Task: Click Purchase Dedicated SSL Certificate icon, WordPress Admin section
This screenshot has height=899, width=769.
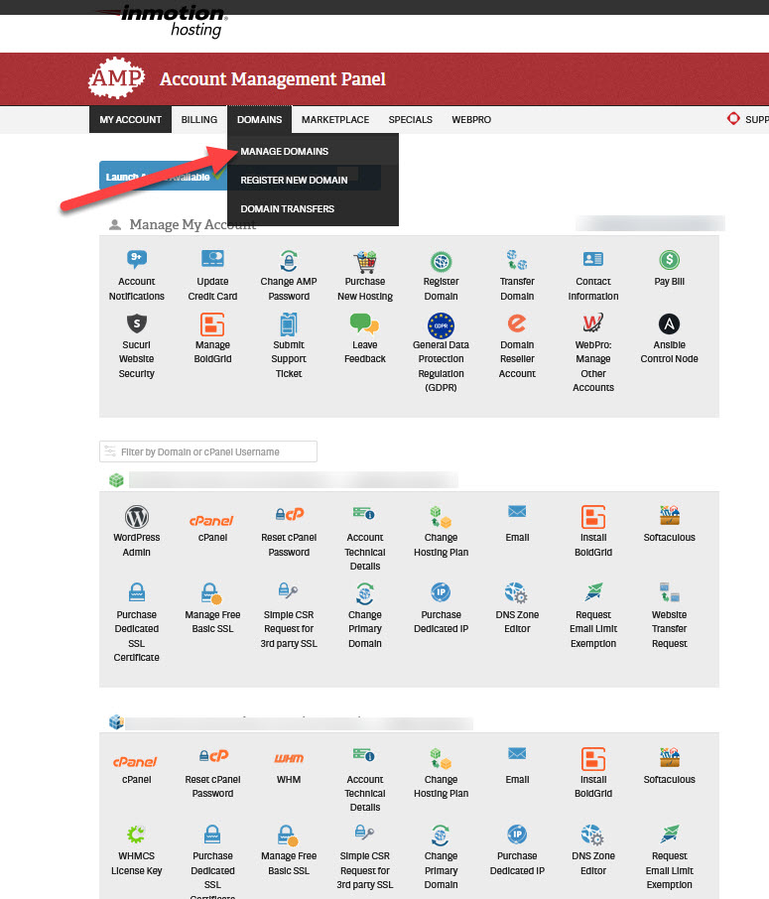Action: click(137, 592)
